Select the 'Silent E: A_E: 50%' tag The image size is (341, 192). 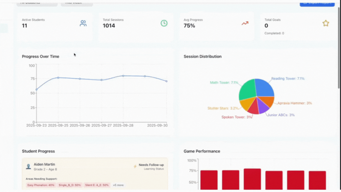[97, 185]
